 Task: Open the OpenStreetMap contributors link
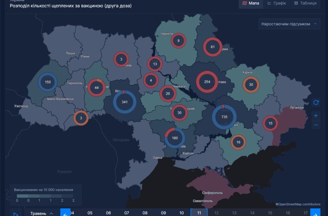pos(299,204)
